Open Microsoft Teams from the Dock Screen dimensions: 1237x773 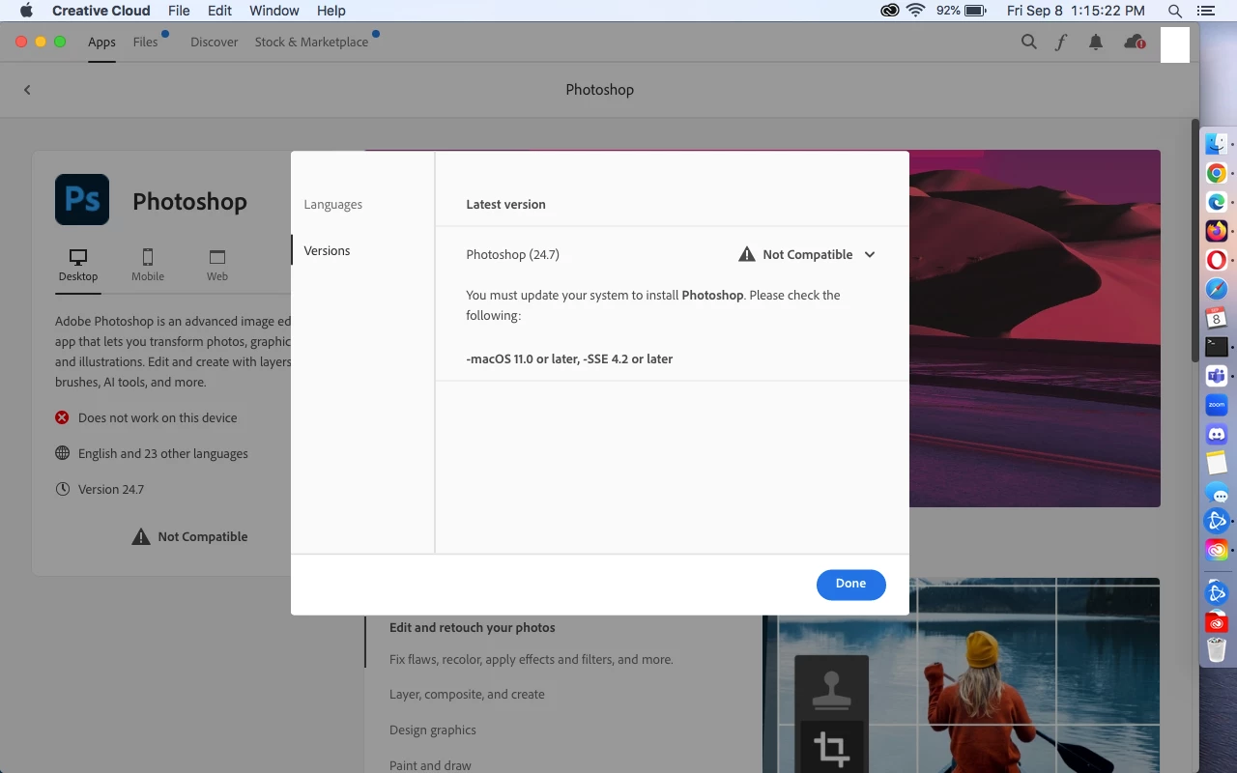coord(1217,376)
